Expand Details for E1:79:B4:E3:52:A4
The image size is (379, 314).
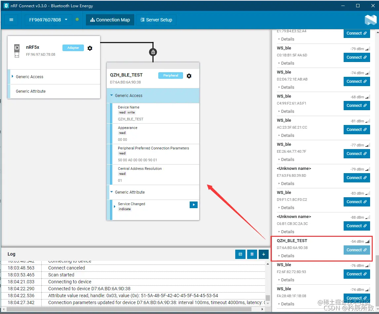286,39
